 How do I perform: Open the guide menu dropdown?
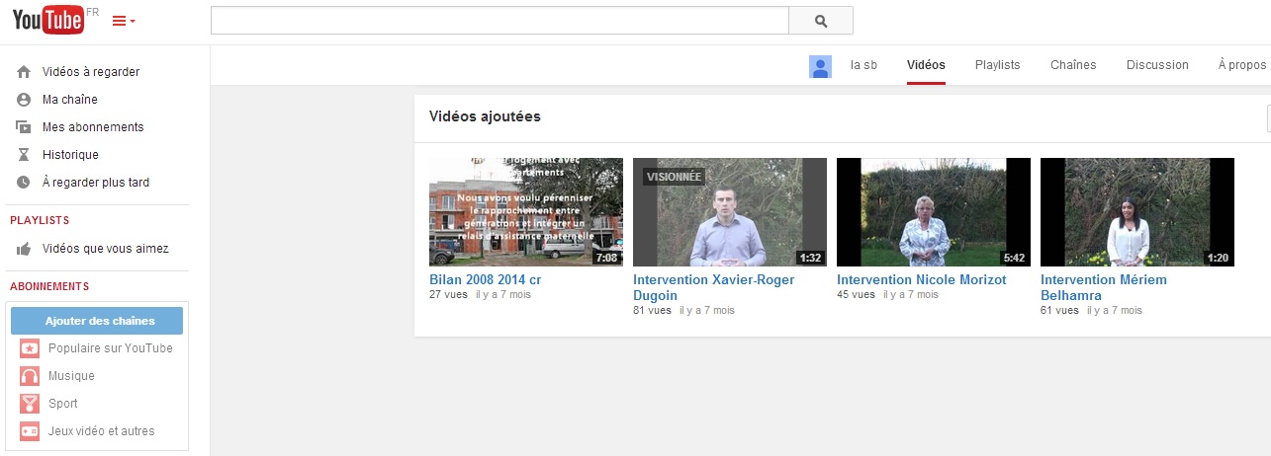click(x=124, y=21)
